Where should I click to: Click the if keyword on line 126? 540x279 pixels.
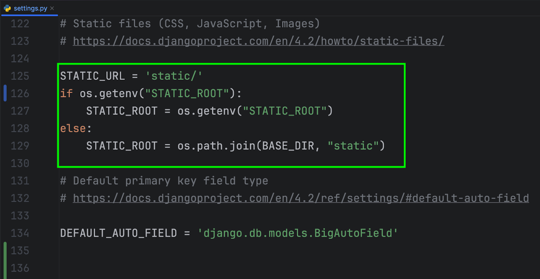tap(66, 93)
